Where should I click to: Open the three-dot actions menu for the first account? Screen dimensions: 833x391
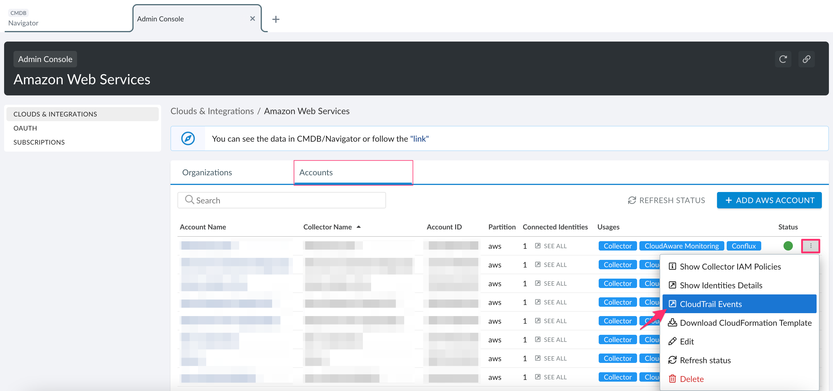tap(811, 246)
